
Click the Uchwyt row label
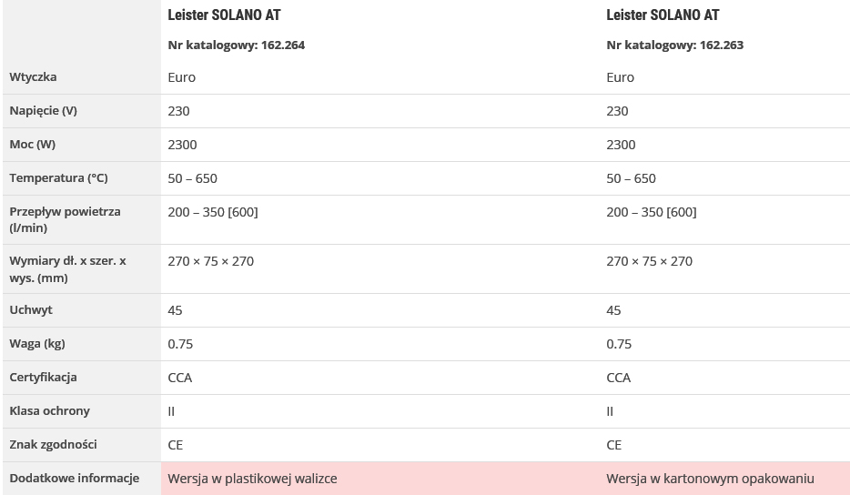tap(31, 310)
